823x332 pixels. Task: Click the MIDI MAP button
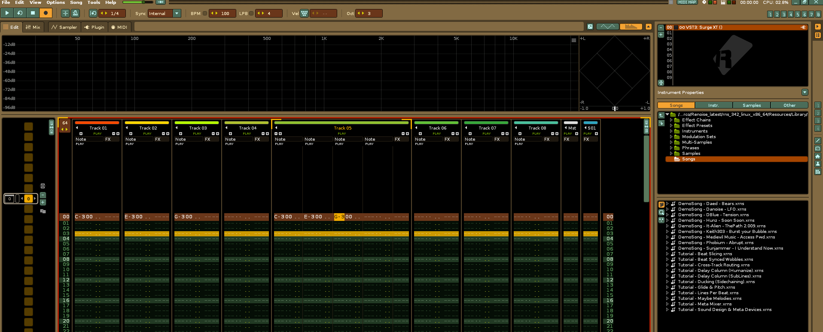coord(687,3)
